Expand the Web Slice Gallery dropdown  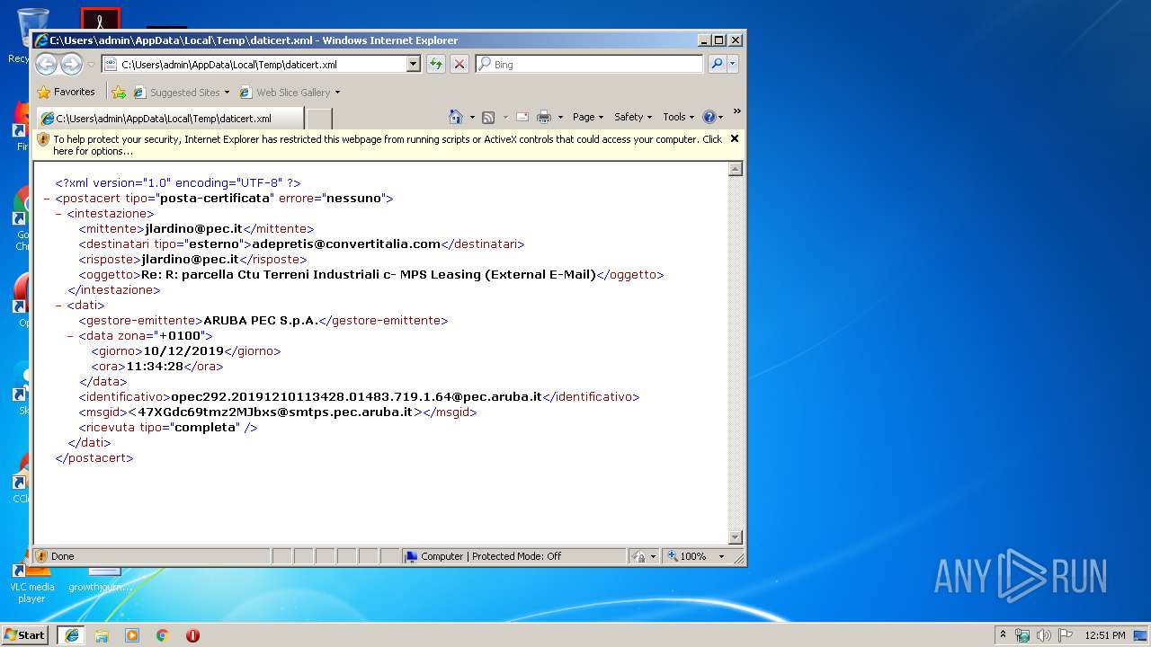[x=337, y=93]
